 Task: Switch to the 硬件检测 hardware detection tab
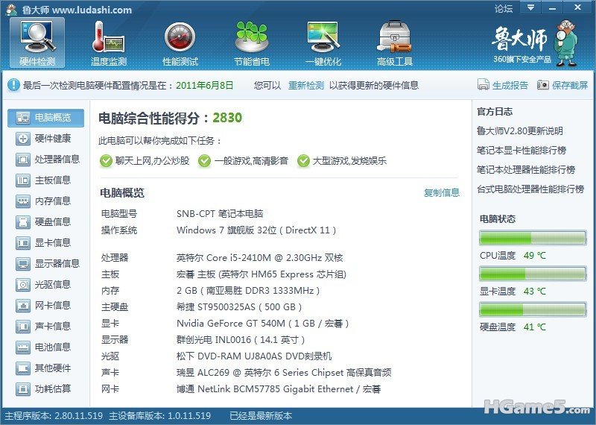(37, 42)
